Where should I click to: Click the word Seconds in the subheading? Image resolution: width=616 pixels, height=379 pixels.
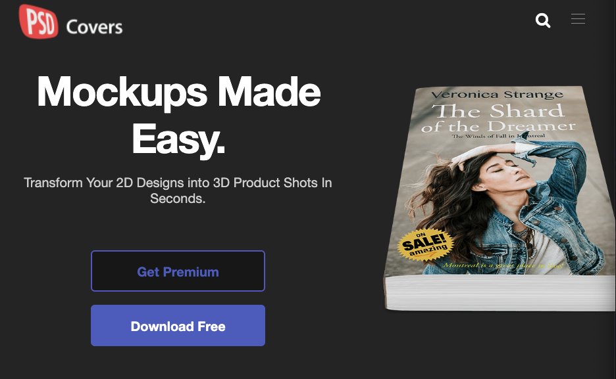click(x=178, y=198)
